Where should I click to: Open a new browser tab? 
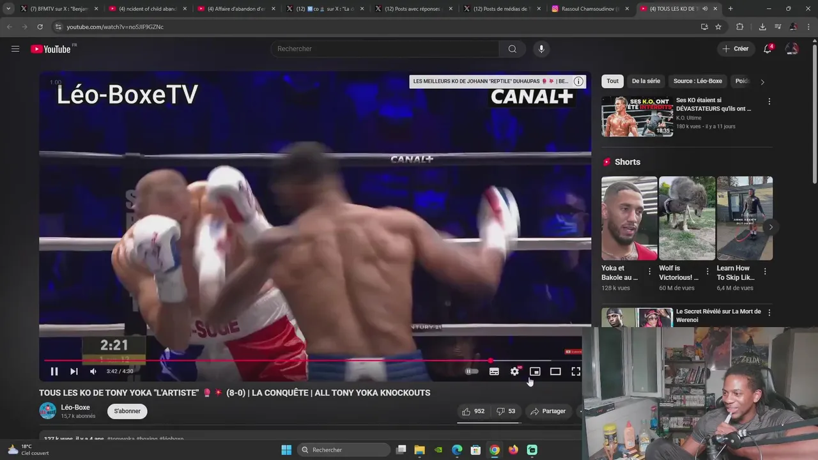tap(730, 9)
